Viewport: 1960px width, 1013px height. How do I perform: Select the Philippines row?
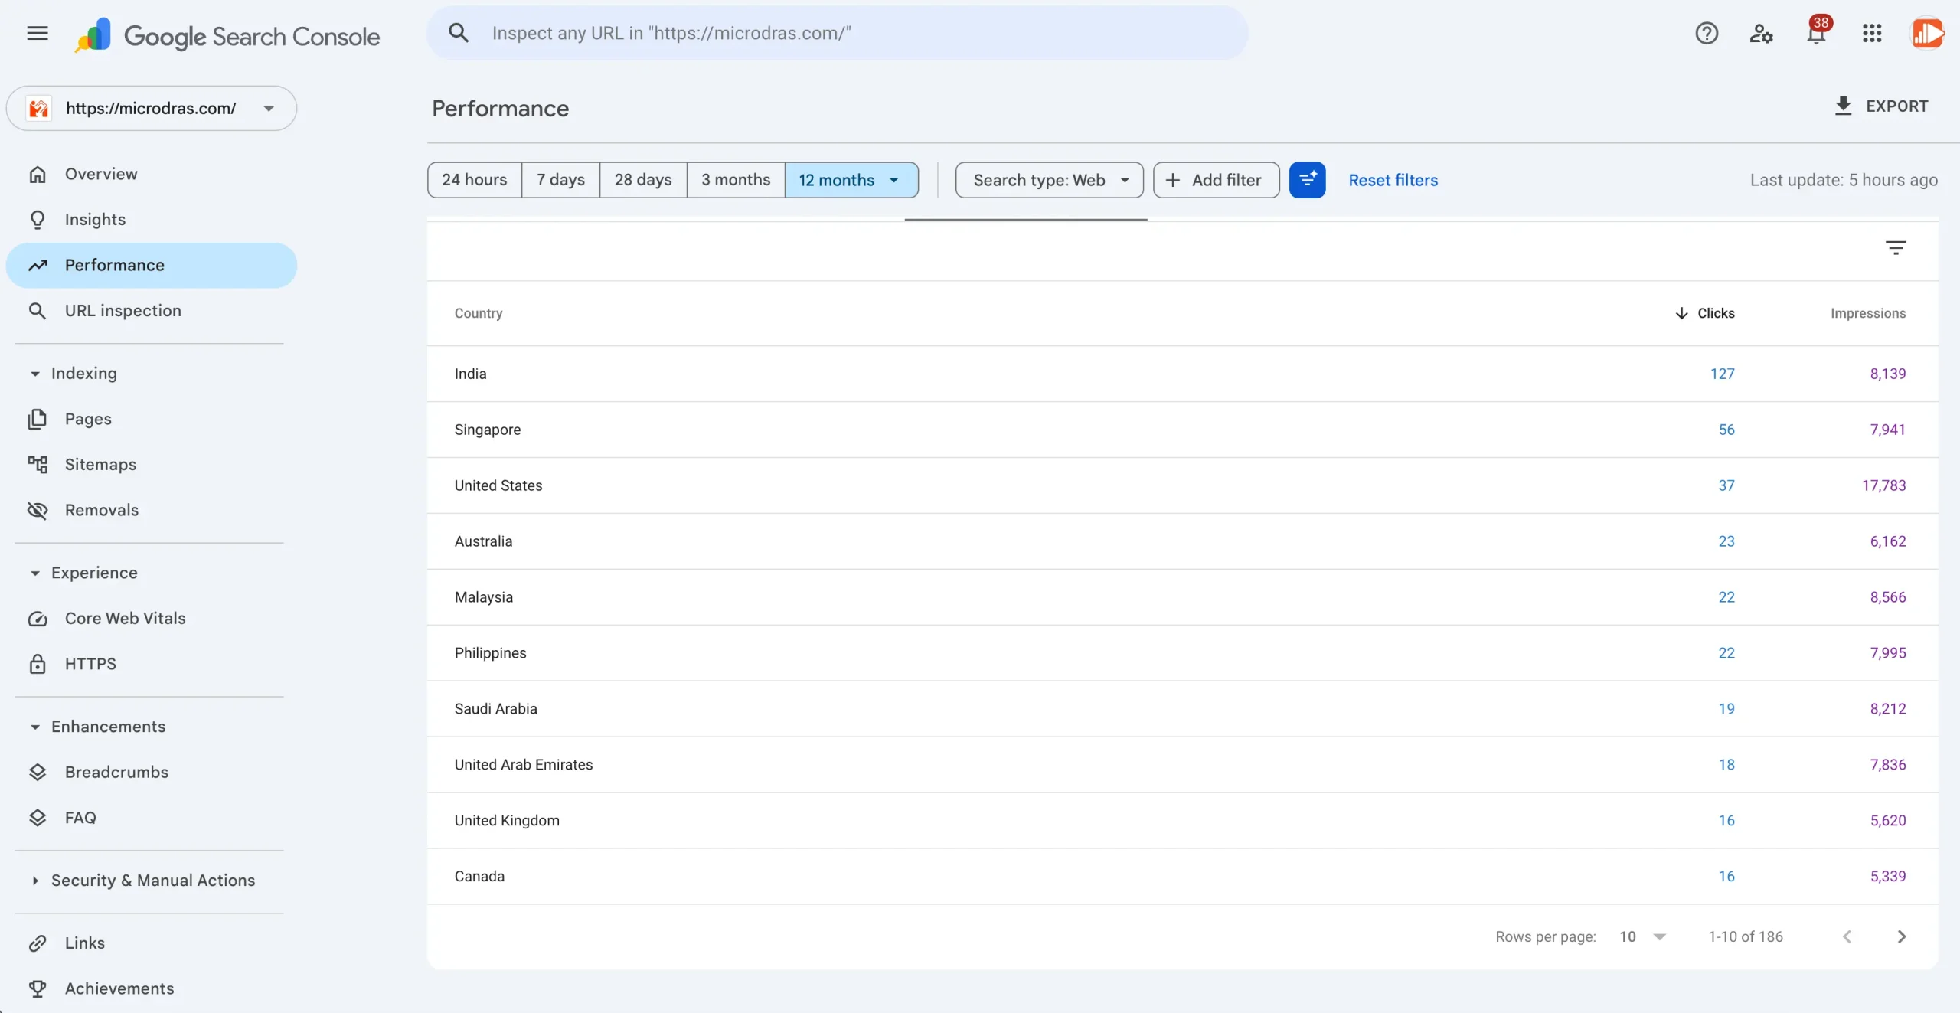pos(1182,653)
